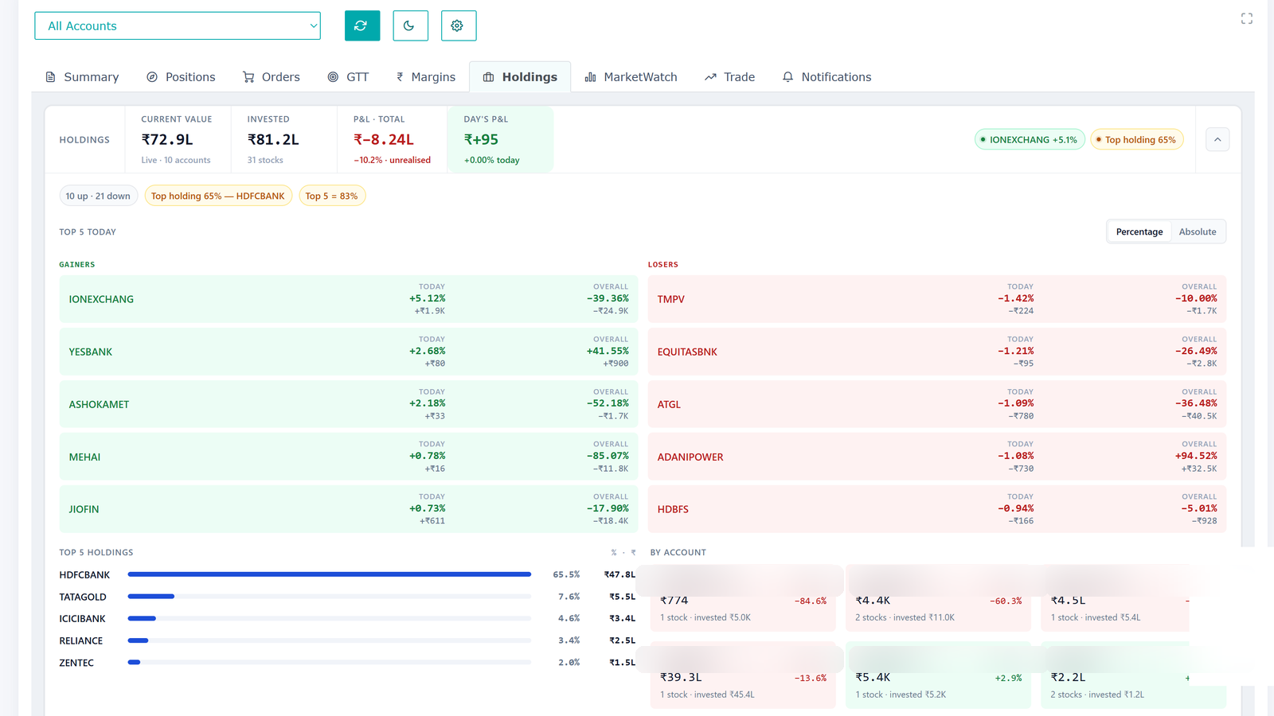Click ZENTEC in top 5 holdings
The height and width of the screenshot is (716, 1274).
76,663
